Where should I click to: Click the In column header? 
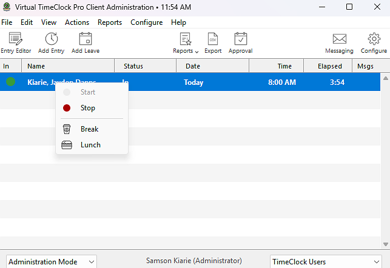pyautogui.click(x=11, y=66)
